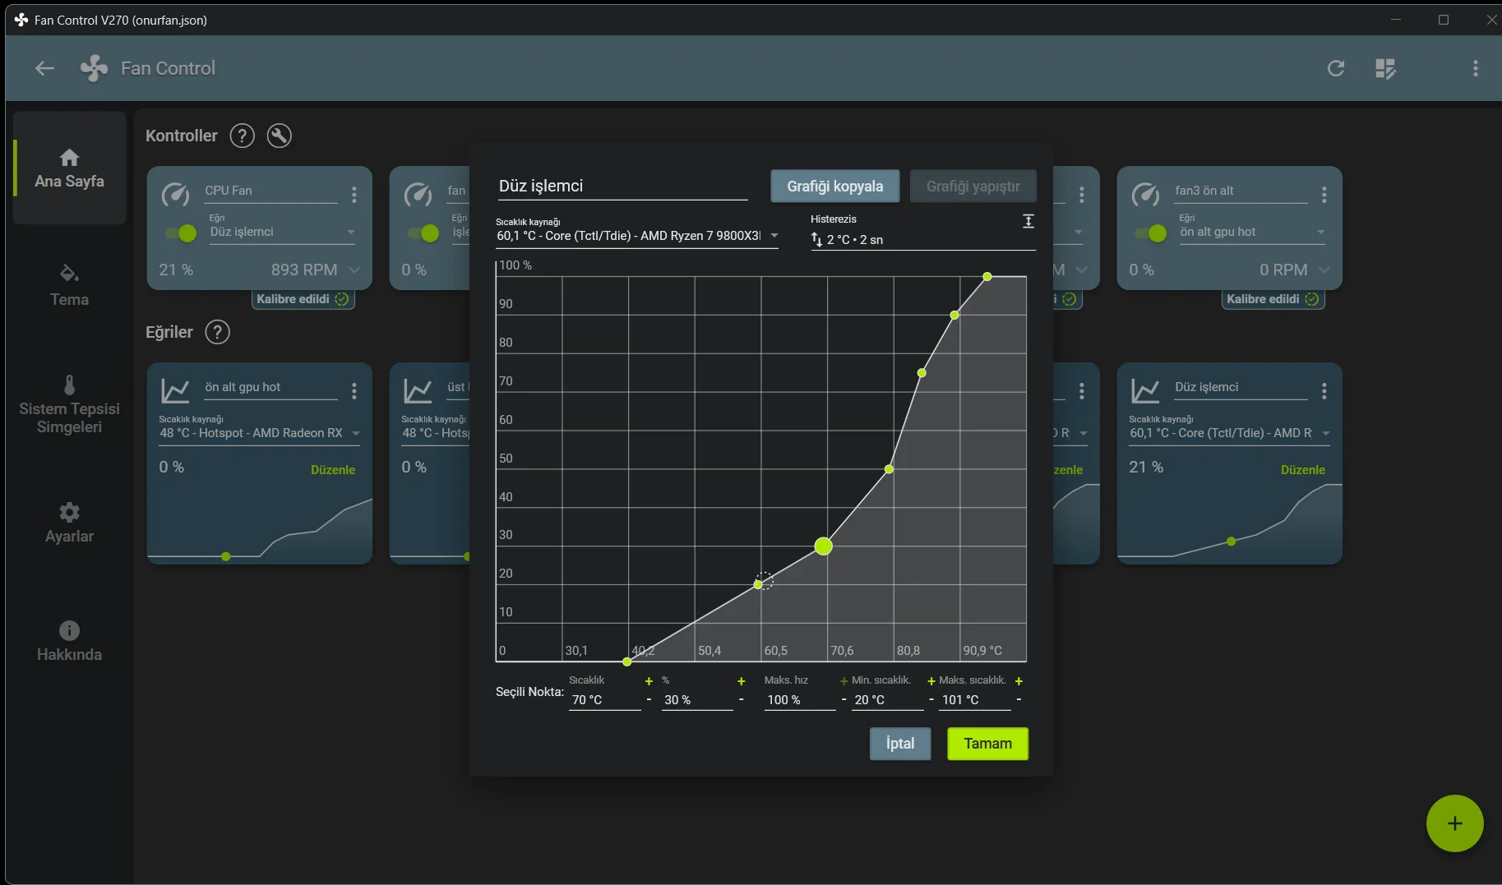This screenshot has width=1502, height=885.
Task: Open the Kontroller help question icon
Action: click(x=242, y=136)
